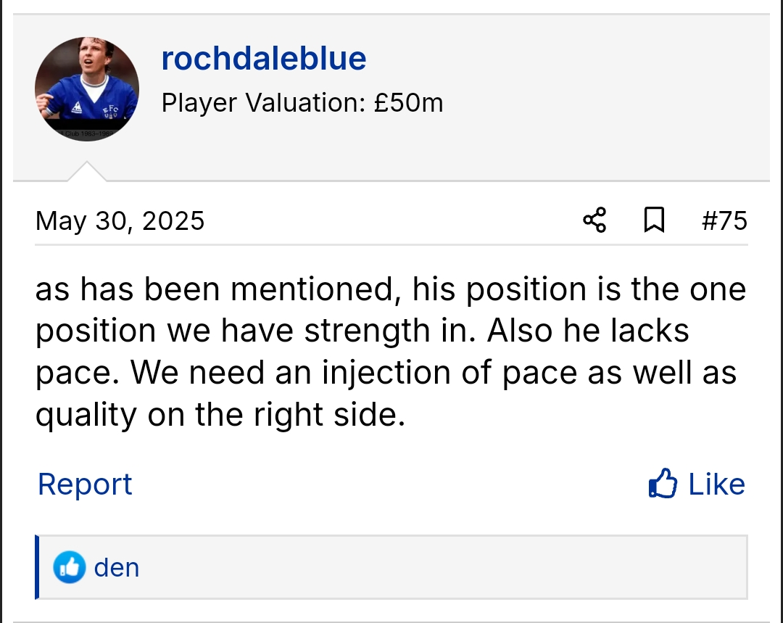This screenshot has height=623, width=783.
Task: Click the Like text label
Action: pos(716,484)
